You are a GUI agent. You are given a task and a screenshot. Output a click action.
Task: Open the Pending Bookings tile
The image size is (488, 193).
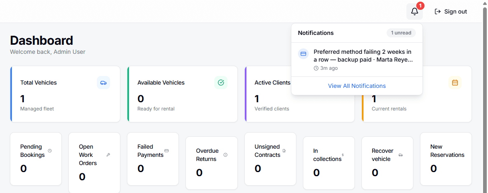pyautogui.click(x=36, y=159)
